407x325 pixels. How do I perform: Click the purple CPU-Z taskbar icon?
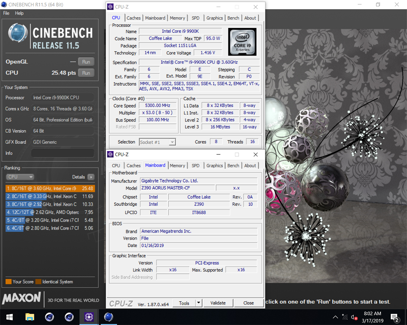tap(88, 317)
